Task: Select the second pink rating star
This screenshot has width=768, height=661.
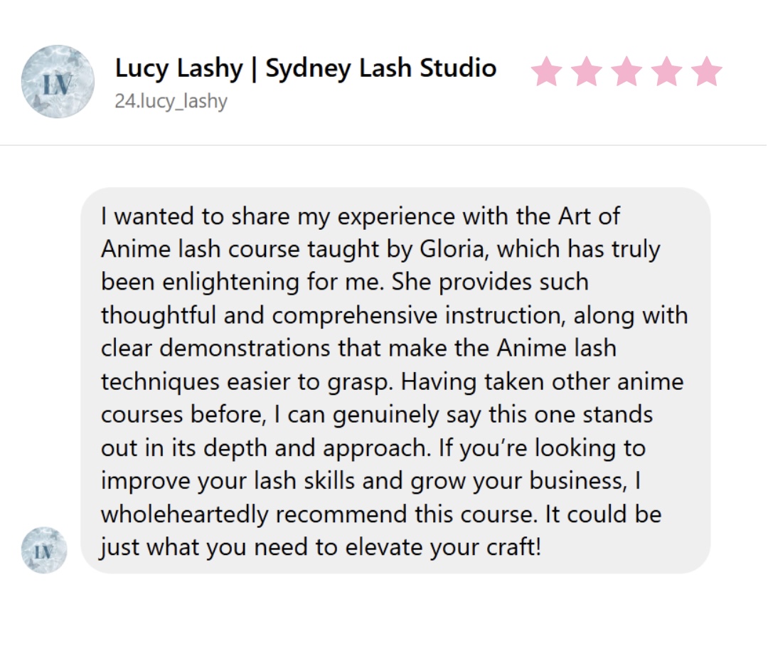Action: pos(587,72)
